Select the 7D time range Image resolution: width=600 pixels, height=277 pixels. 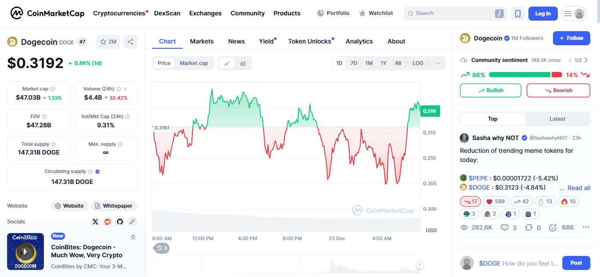click(x=354, y=63)
